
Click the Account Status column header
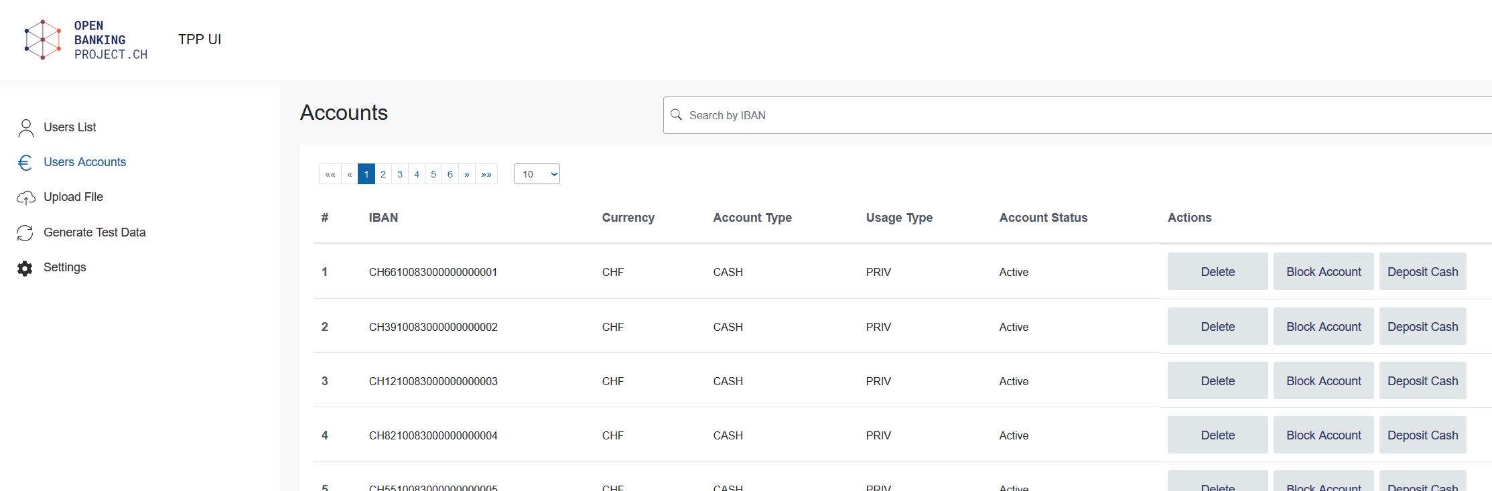(x=1043, y=218)
